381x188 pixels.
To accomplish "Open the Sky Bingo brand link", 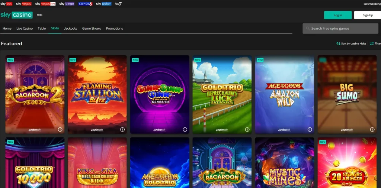I will pos(67,4).
